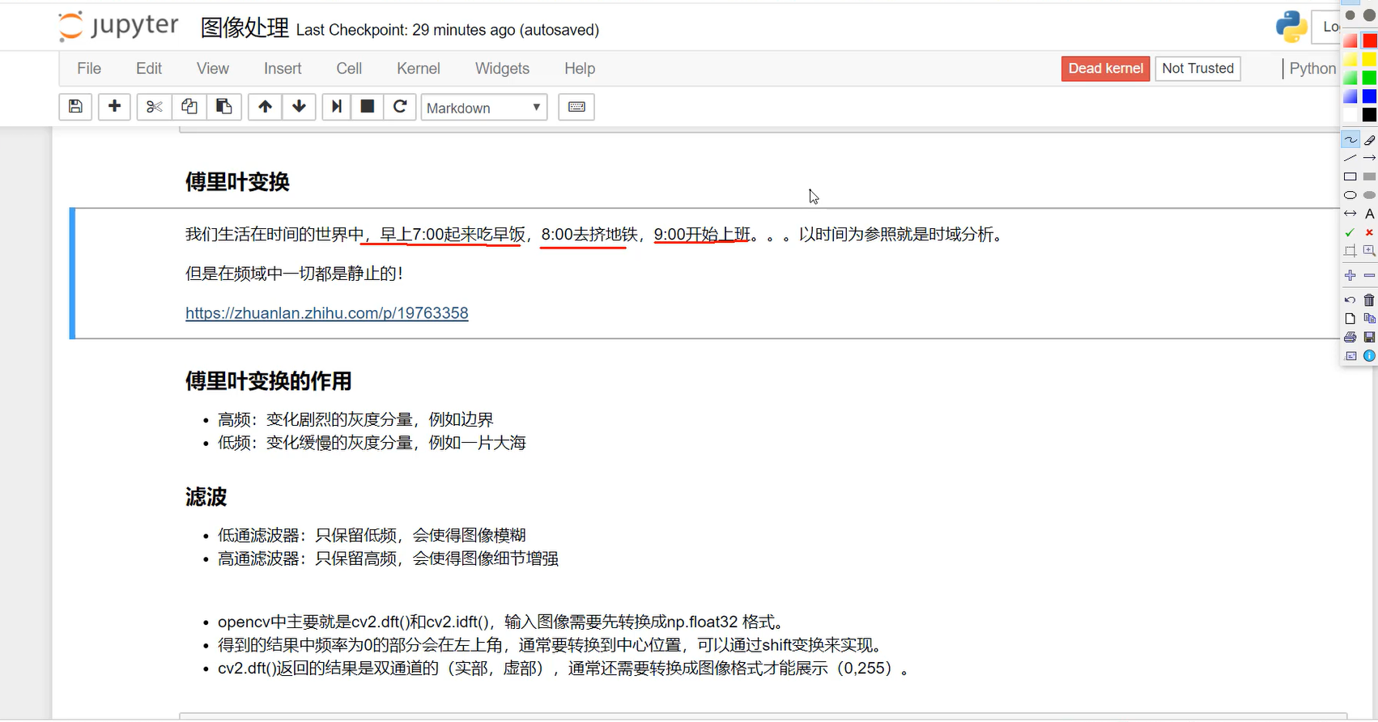Screen dimensions: 1378x722
Task: Select the double-headed arrow tool
Action: point(1350,214)
